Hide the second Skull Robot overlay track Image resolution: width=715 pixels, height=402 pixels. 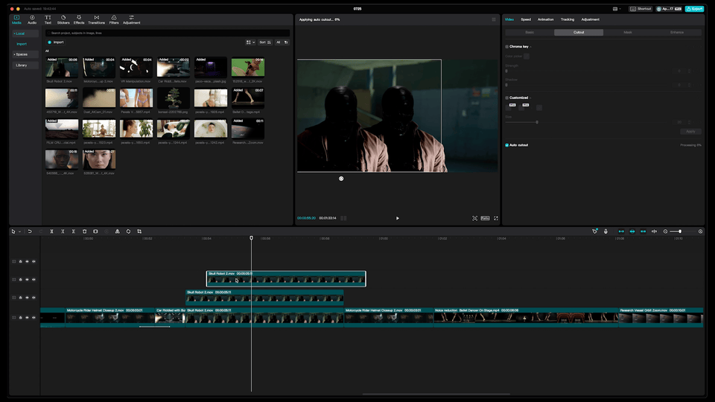[x=27, y=298]
